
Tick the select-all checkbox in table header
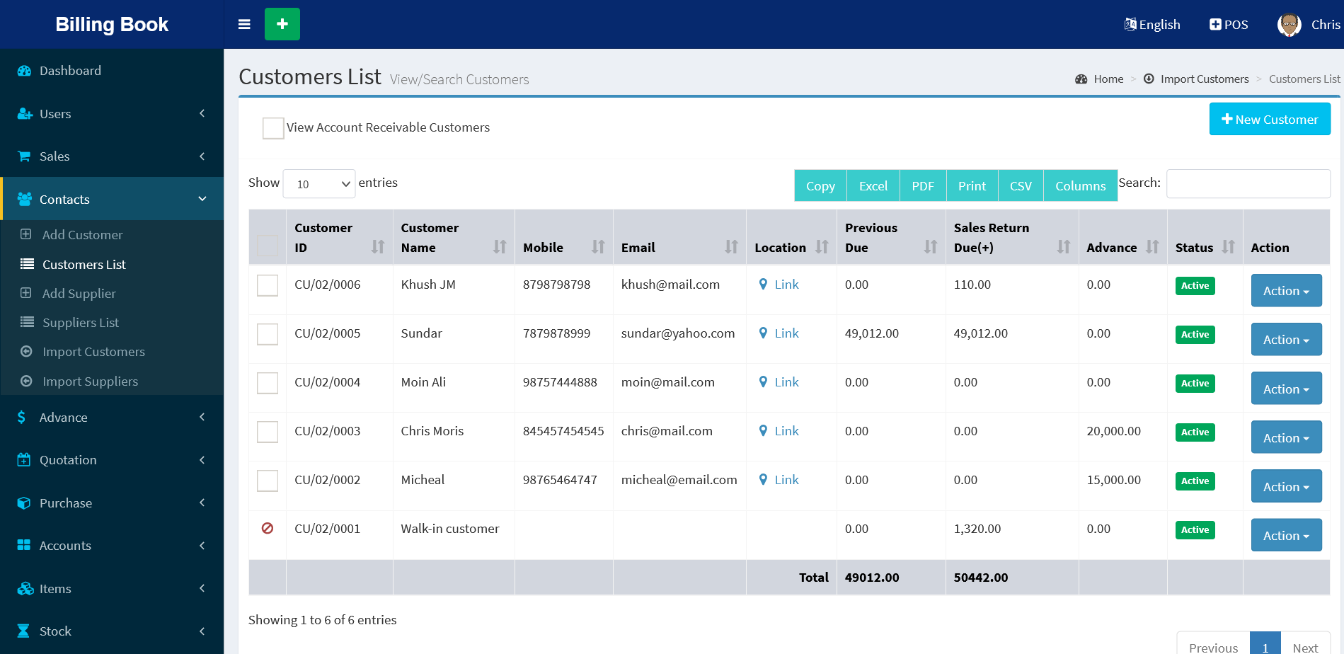click(x=268, y=246)
